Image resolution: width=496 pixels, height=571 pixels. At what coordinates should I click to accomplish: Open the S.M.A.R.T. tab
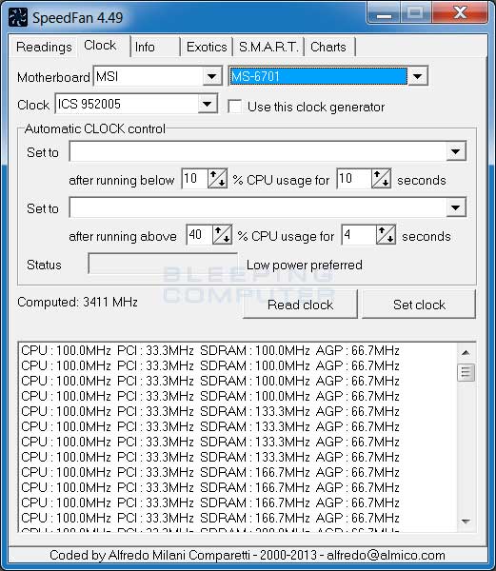(x=268, y=47)
